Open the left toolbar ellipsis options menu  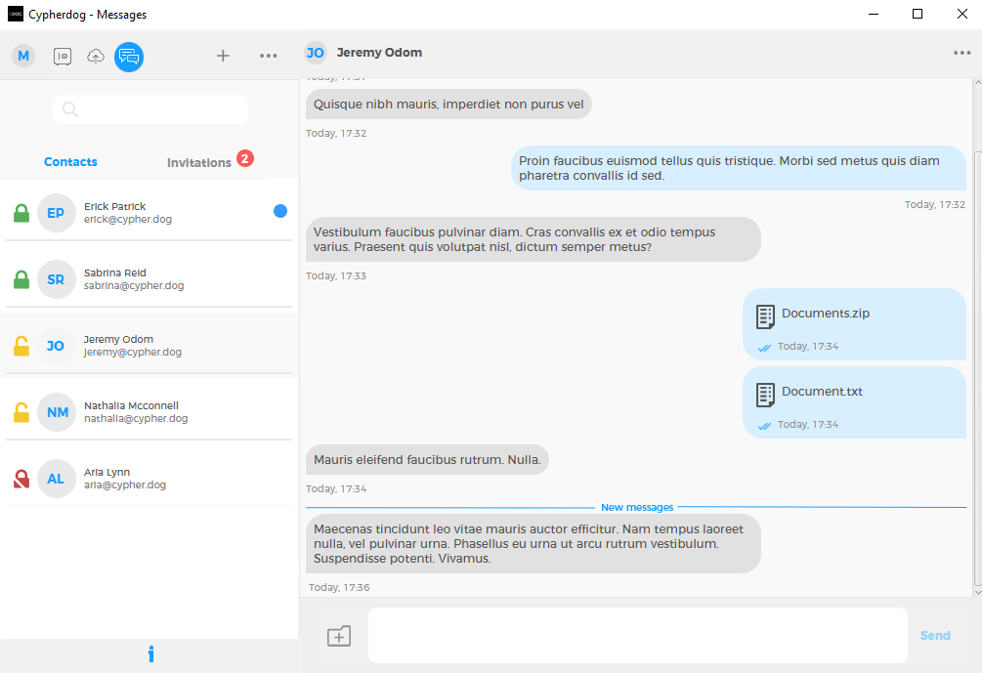point(269,56)
